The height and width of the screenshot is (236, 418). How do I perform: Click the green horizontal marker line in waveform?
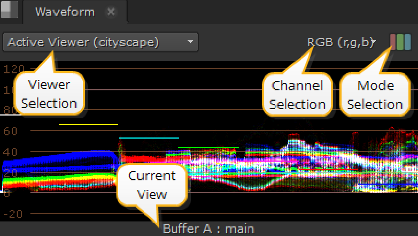208,147
